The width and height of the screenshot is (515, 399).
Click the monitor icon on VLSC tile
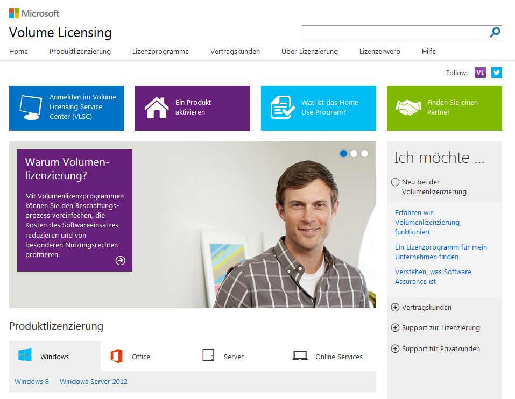click(31, 108)
